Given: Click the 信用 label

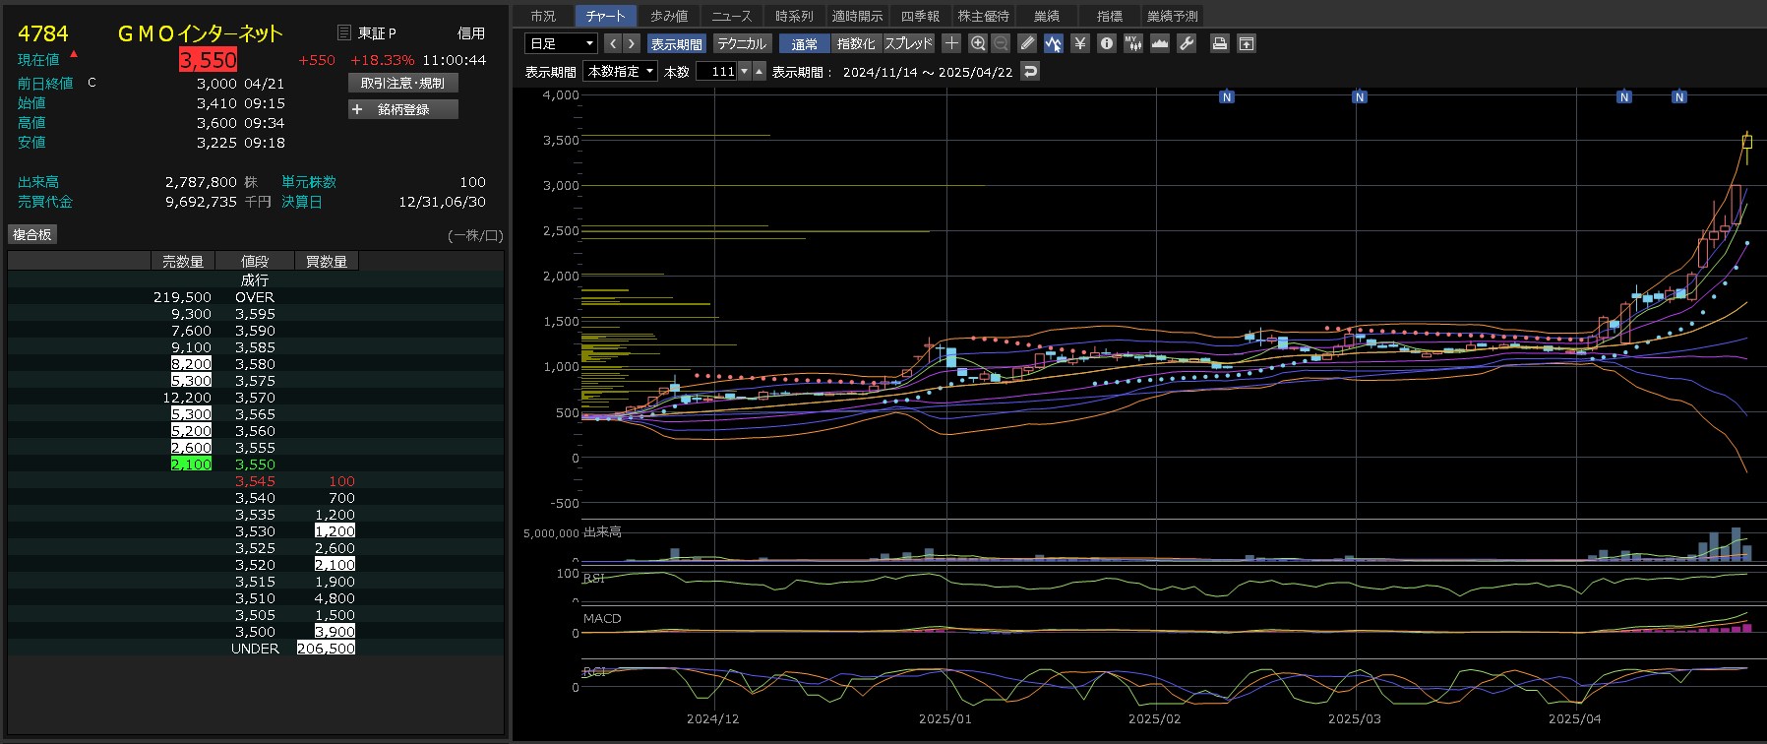Looking at the screenshot, I should pyautogui.click(x=471, y=33).
